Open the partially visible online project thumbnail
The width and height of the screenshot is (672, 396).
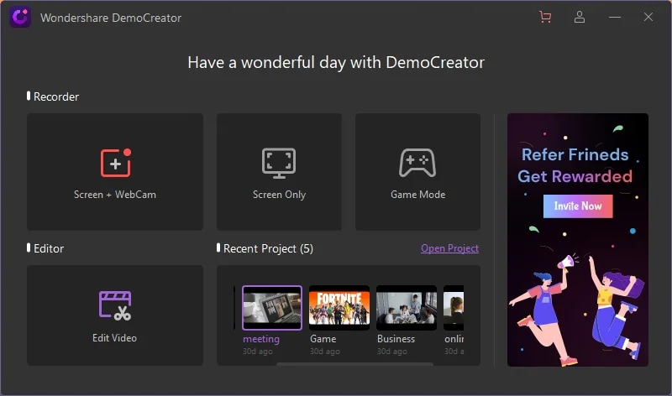(454, 308)
